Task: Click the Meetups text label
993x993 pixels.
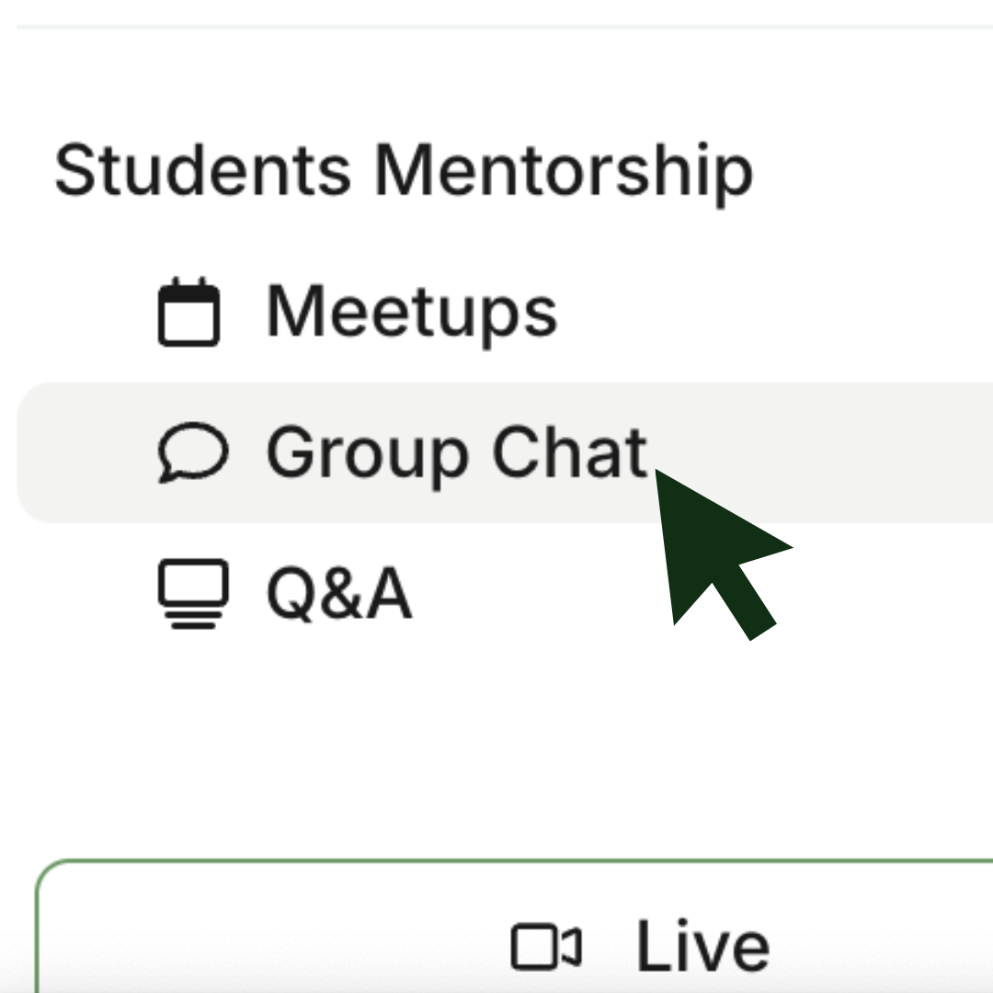Action: (x=411, y=313)
